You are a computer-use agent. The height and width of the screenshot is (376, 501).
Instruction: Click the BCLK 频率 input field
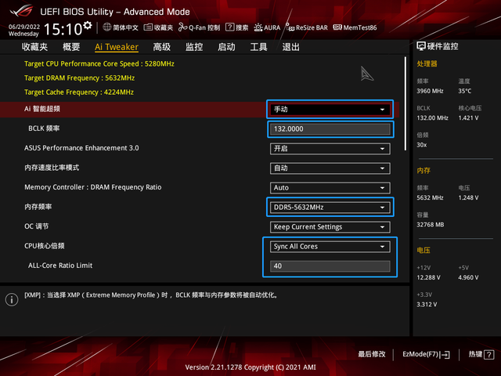pyautogui.click(x=330, y=129)
